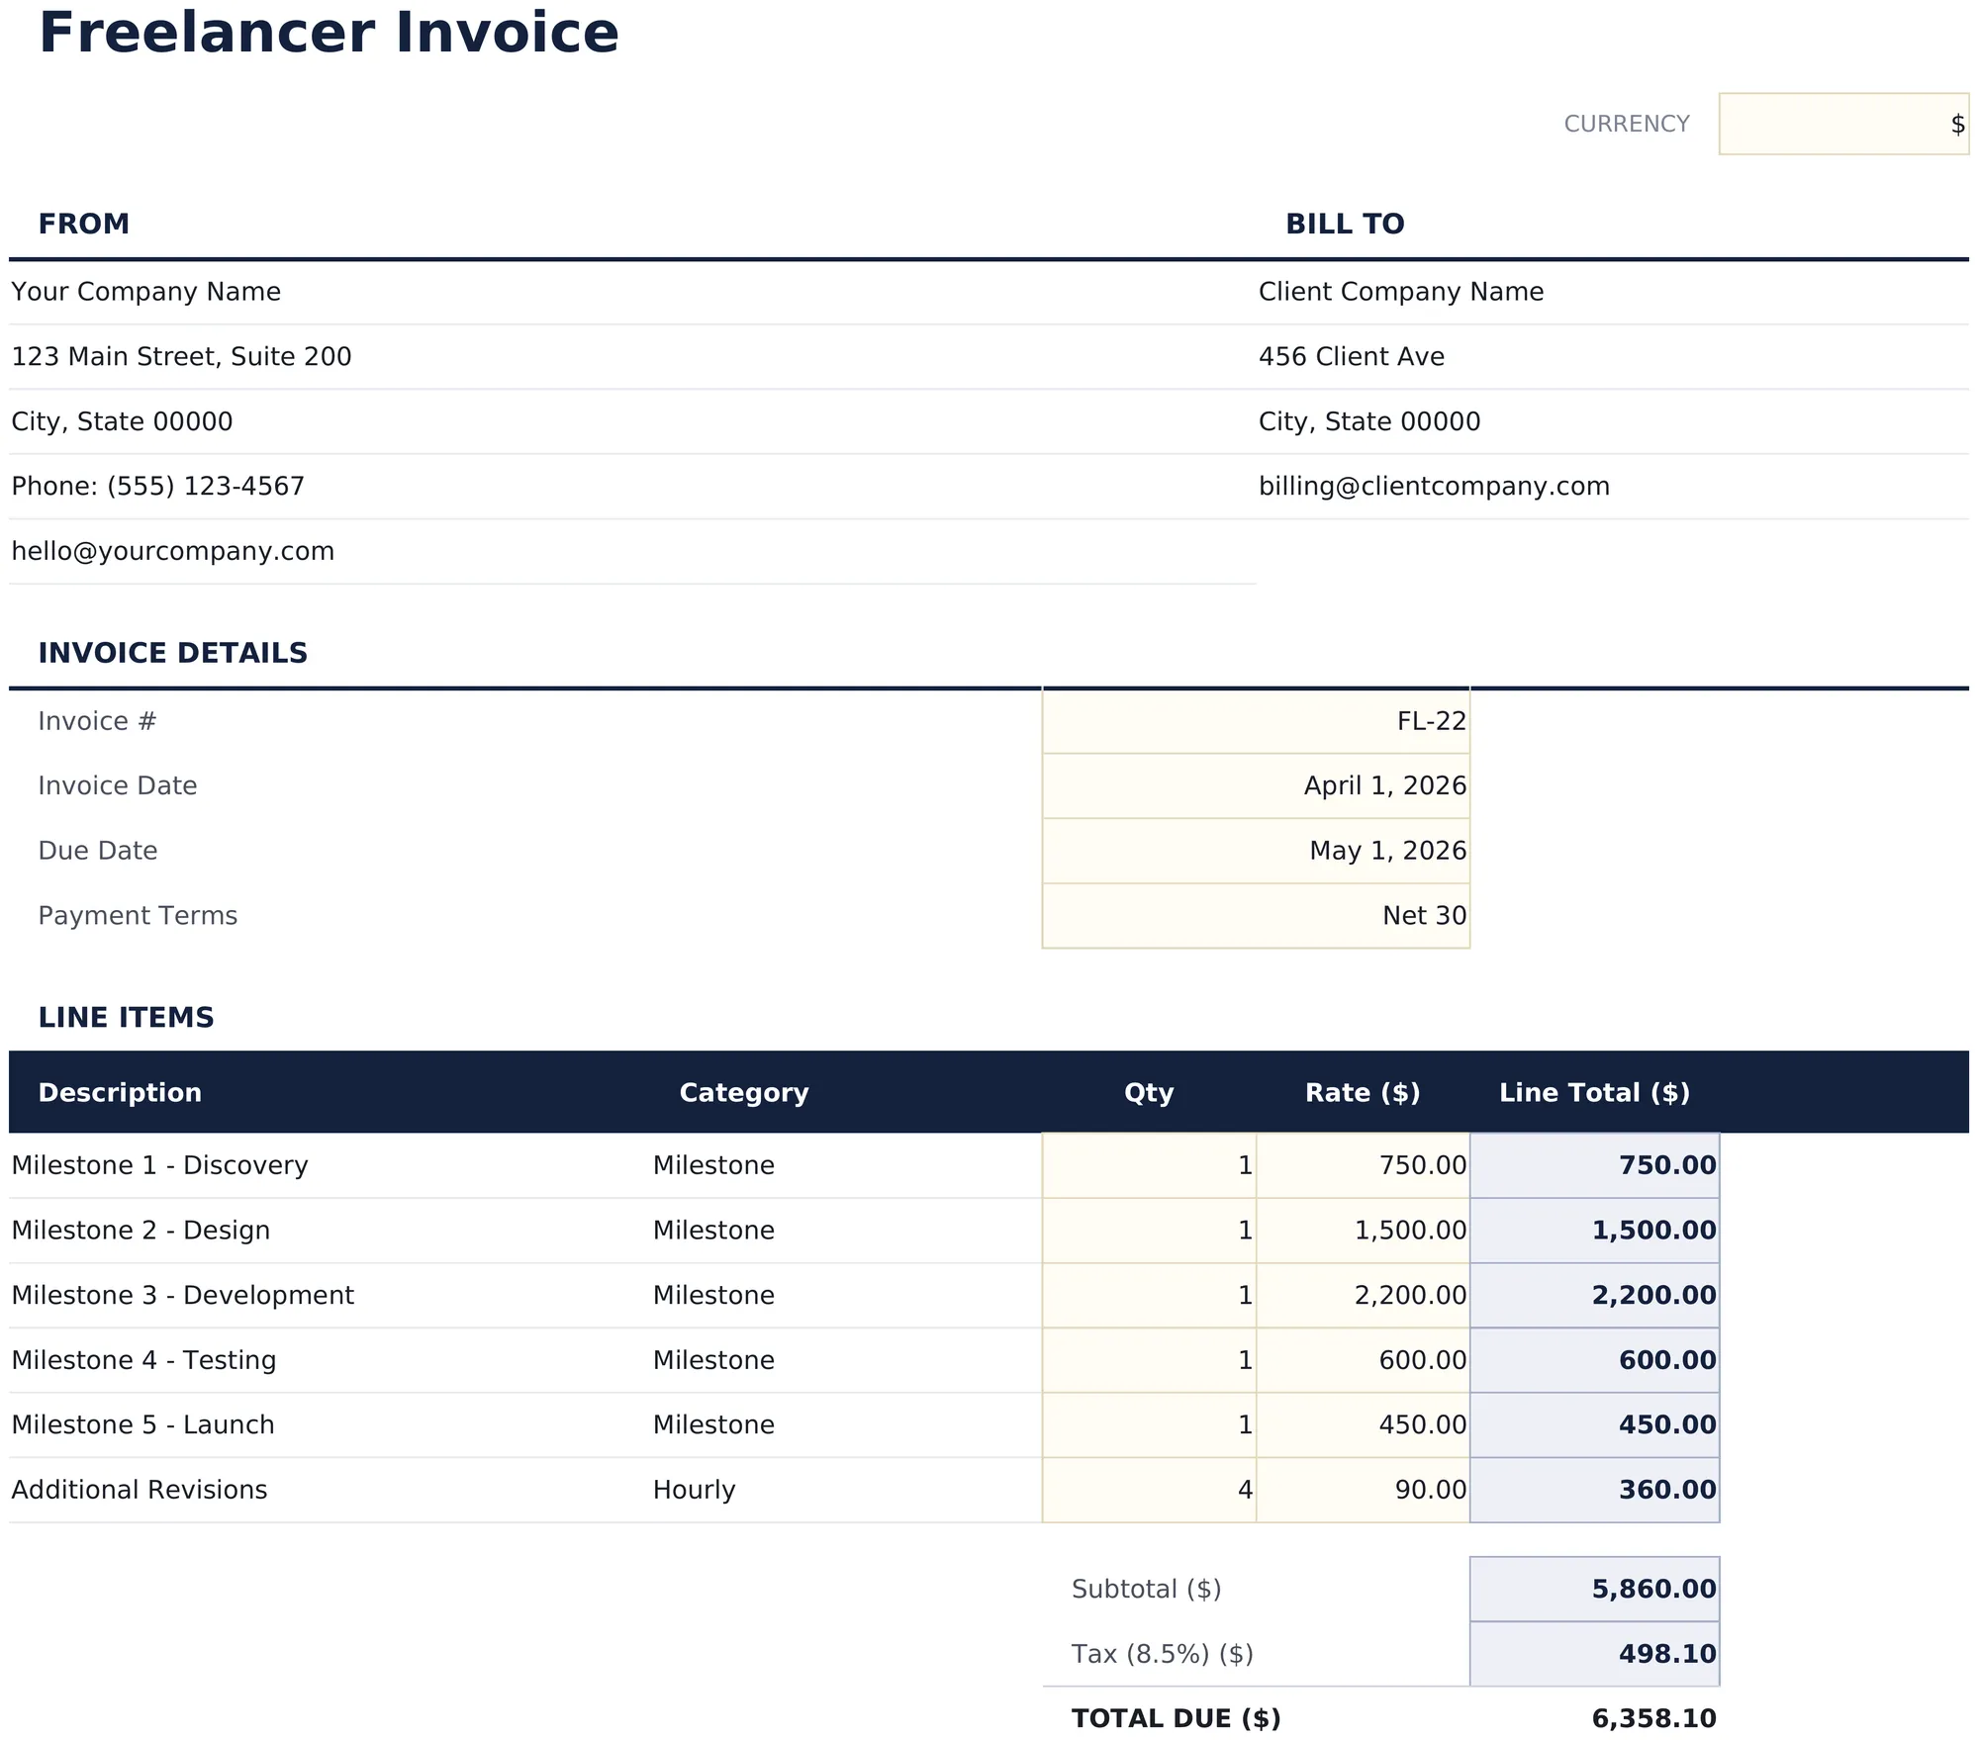The image size is (1979, 1740).
Task: Click the 456 Client Ave cell
Action: 1612,356
